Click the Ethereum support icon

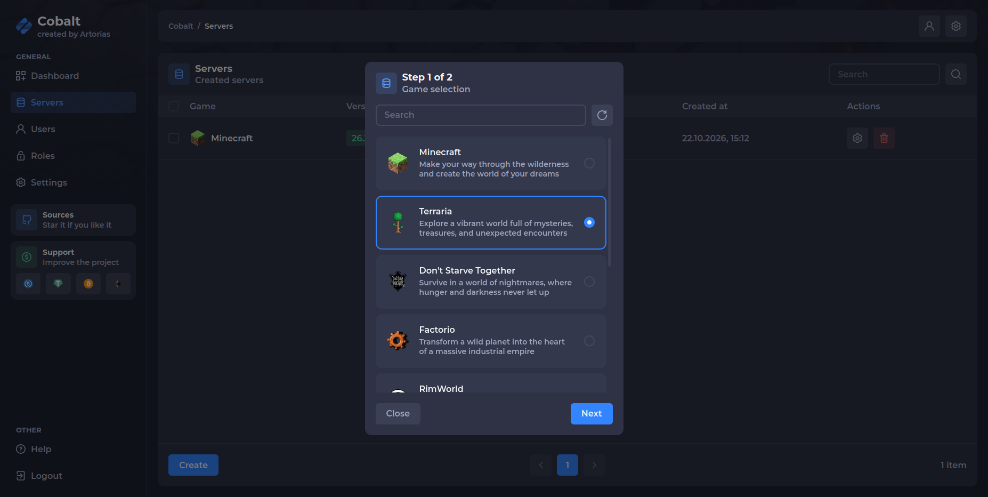(x=118, y=284)
